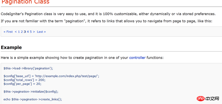Jump to the Last » pagination link
222x104 pixels.
[x=41, y=32]
